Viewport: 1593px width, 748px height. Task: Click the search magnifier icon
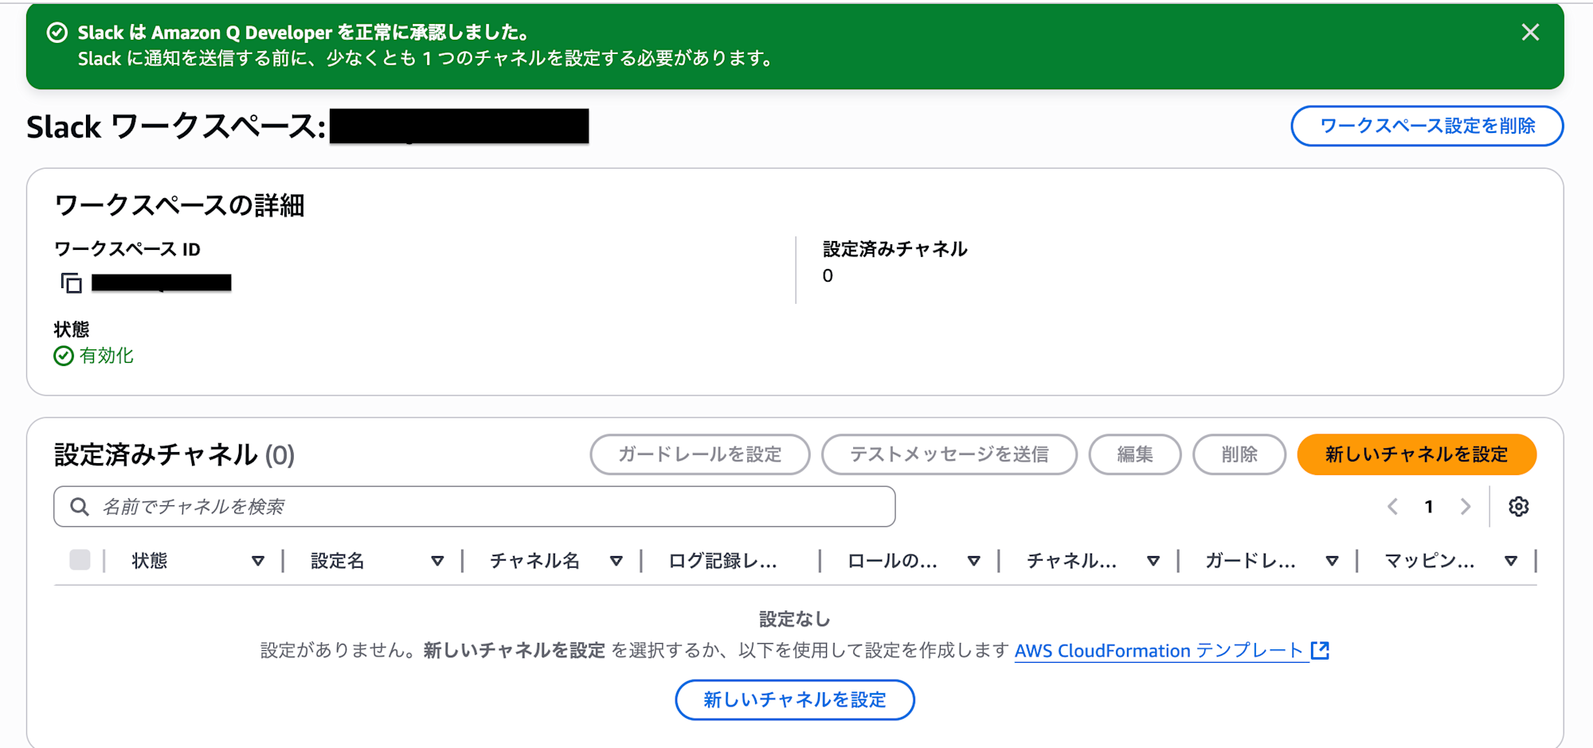(x=80, y=507)
